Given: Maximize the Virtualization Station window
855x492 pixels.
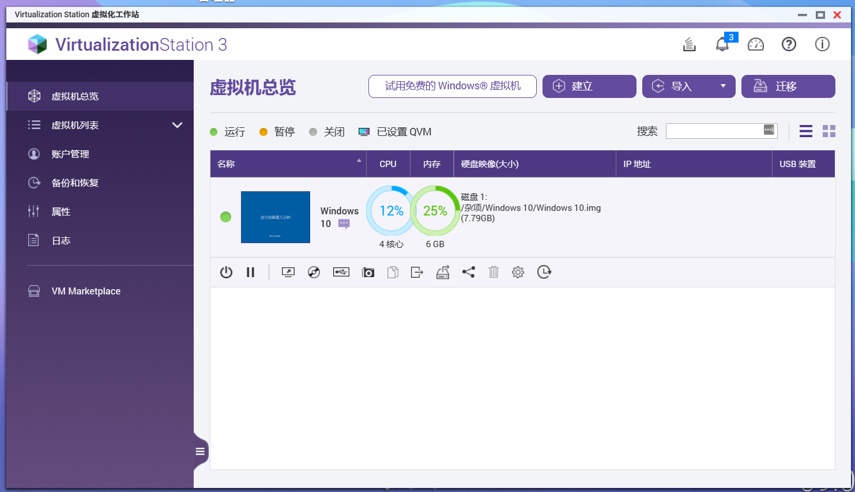Looking at the screenshot, I should coord(820,15).
